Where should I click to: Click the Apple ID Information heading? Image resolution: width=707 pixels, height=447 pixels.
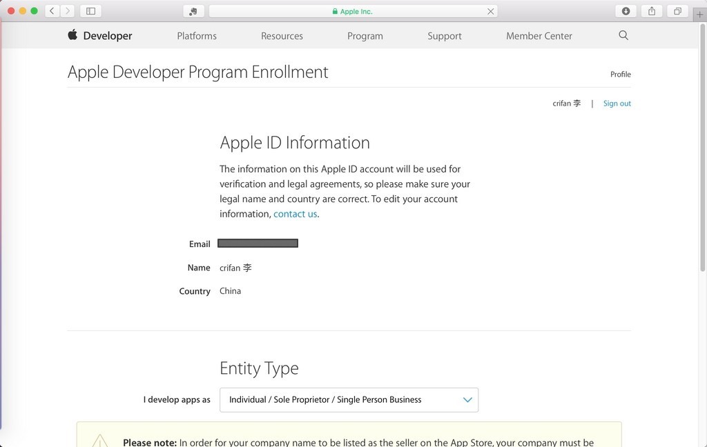[295, 142]
